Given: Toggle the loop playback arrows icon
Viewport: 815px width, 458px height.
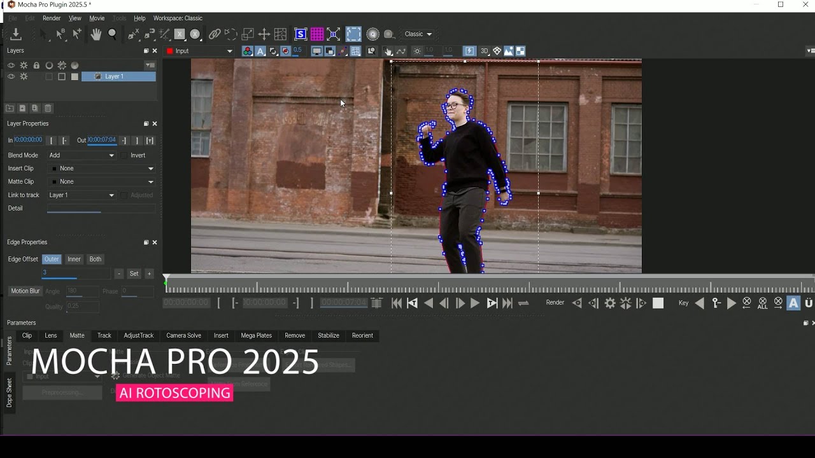Looking at the screenshot, I should 523,303.
